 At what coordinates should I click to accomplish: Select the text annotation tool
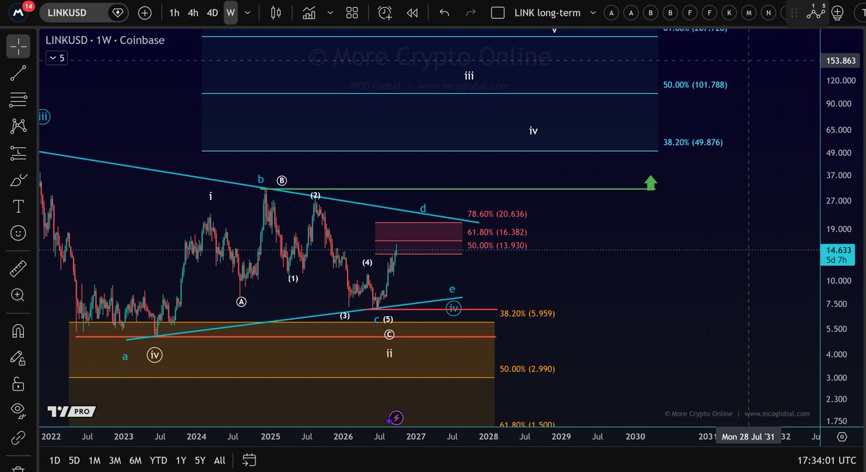pos(18,206)
